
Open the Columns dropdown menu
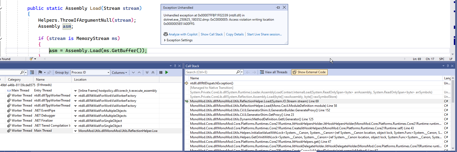pyautogui.click(x=119, y=72)
